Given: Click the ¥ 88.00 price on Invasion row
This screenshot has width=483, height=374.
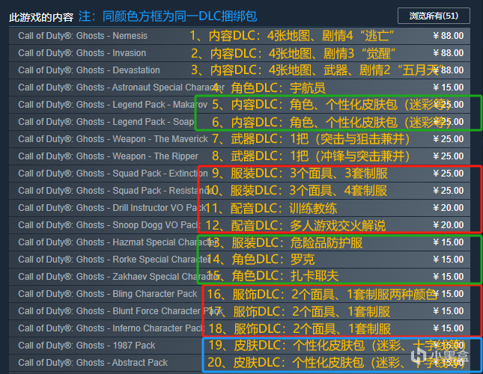Looking at the screenshot, I should click(449, 53).
